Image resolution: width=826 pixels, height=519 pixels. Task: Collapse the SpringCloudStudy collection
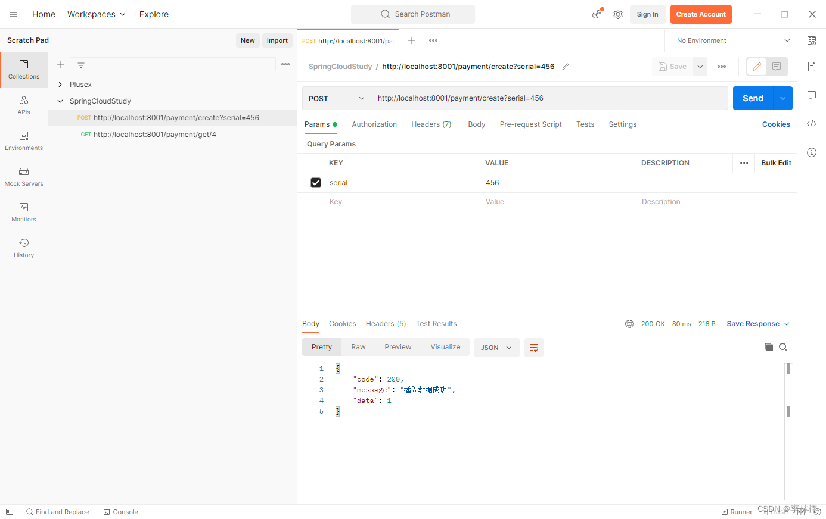click(x=60, y=101)
